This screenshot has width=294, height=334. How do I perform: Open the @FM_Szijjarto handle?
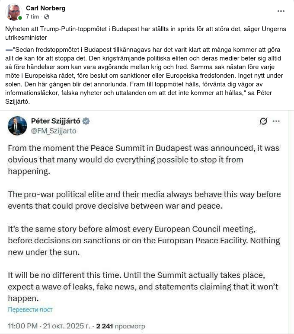click(54, 130)
